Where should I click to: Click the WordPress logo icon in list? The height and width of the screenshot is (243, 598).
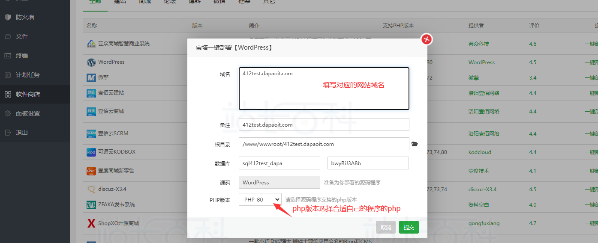pyautogui.click(x=91, y=62)
